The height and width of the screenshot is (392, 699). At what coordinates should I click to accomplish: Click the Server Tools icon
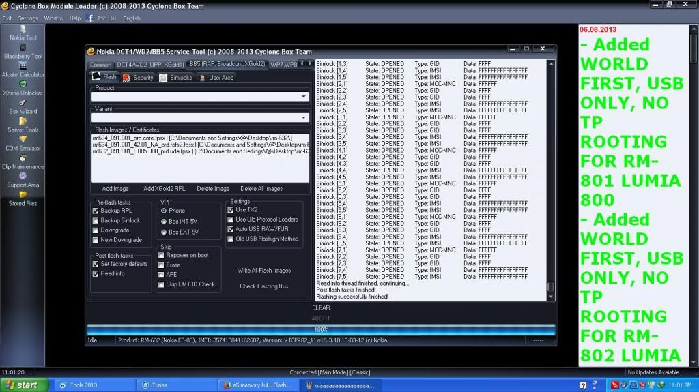pos(23,121)
